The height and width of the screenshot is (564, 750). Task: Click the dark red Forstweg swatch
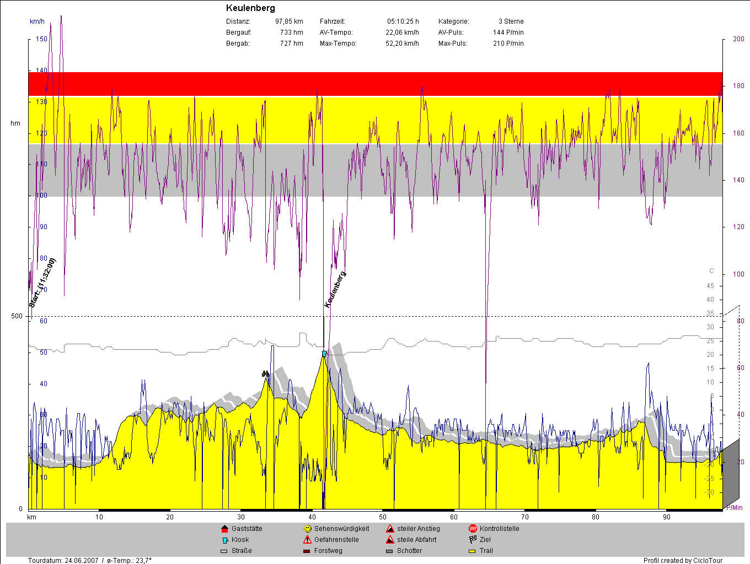(x=307, y=551)
